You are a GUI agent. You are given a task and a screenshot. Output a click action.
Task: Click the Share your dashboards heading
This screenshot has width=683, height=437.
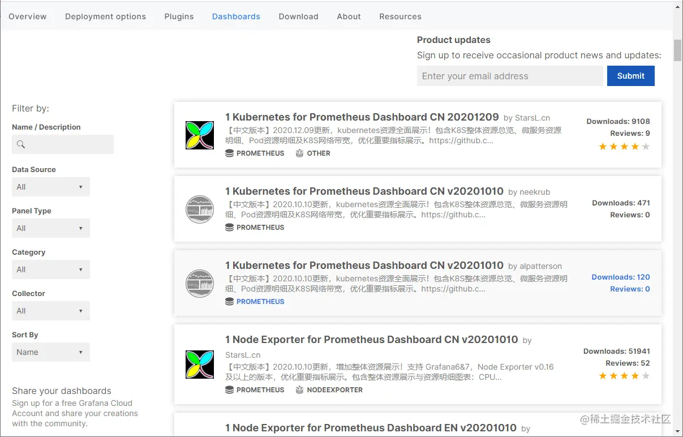[x=62, y=391]
